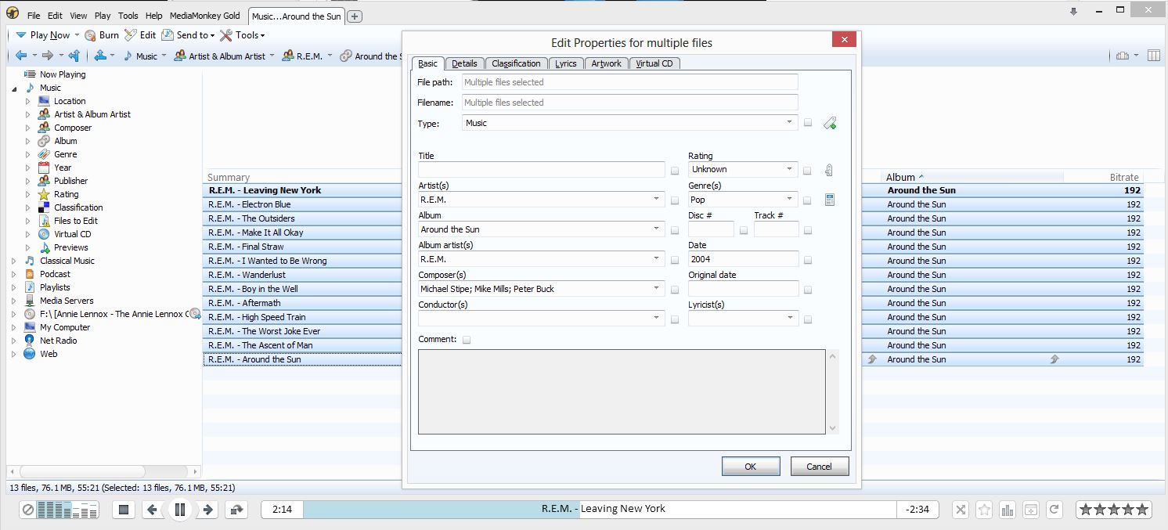This screenshot has height=530, width=1168.
Task: Switch to the Artwork tab
Action: click(606, 63)
